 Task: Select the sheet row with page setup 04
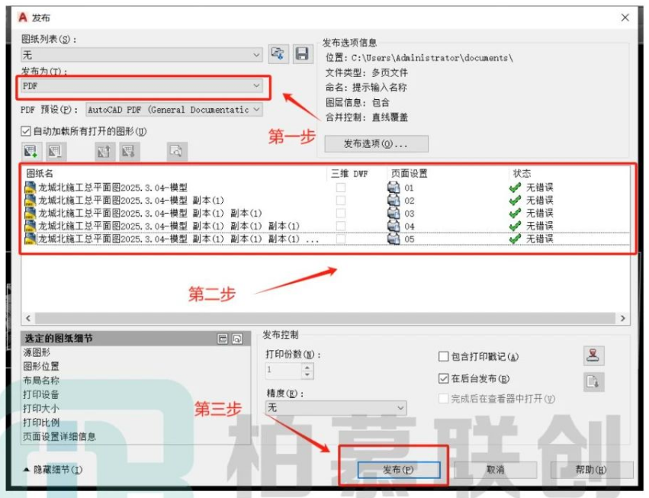(169, 226)
